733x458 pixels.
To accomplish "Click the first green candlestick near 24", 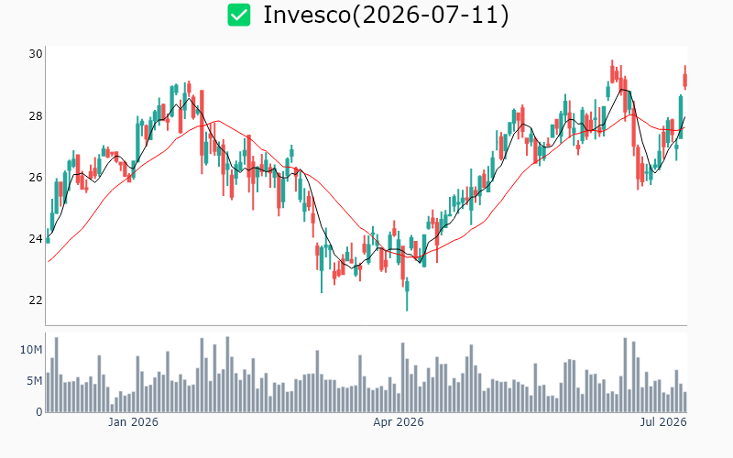I will click(48, 236).
